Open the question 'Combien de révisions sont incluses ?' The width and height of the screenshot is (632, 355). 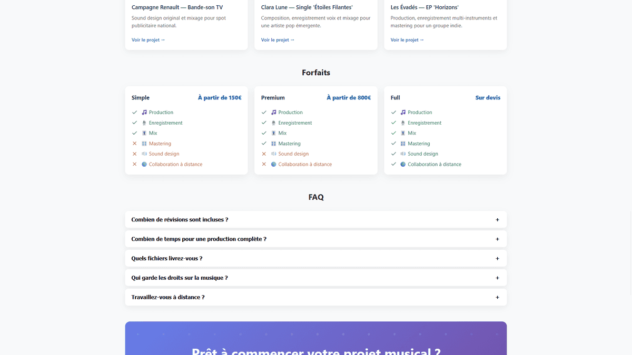point(316,220)
